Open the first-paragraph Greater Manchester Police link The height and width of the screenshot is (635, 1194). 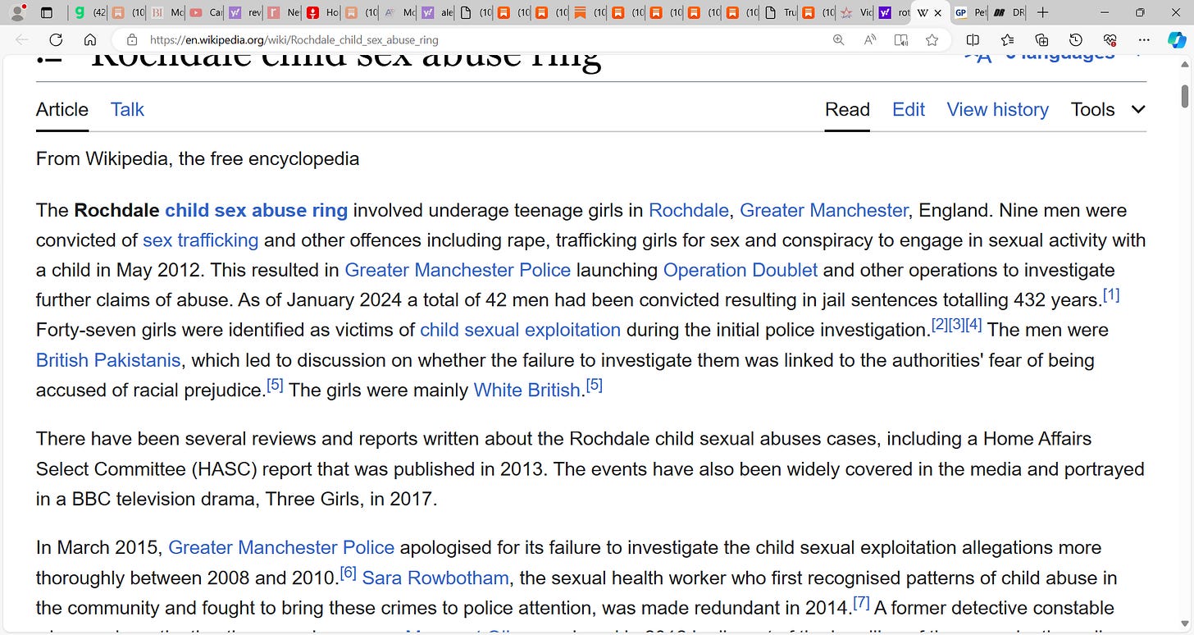[458, 270]
